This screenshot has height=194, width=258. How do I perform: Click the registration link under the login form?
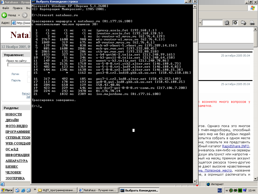coord(26,93)
